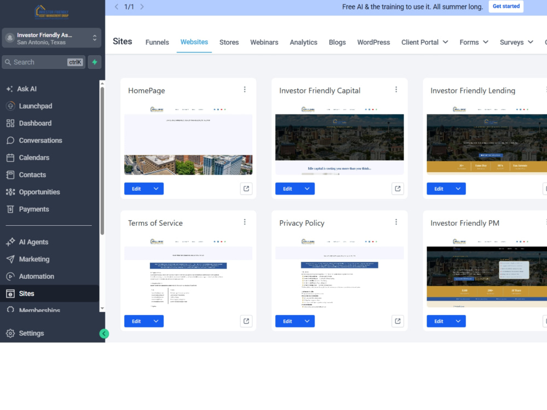Image resolution: width=547 pixels, height=410 pixels.
Task: Open HomePage card options menu
Action: click(245, 90)
